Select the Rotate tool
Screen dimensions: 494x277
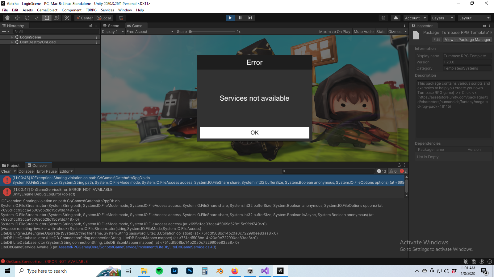point(27,18)
